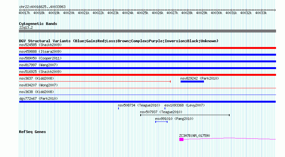Click the black nsv507937 span line

(x=185, y=115)
